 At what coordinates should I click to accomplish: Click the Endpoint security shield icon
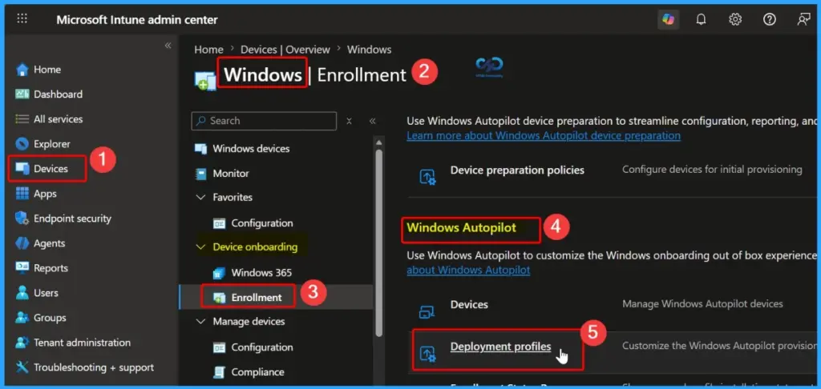pyautogui.click(x=22, y=219)
